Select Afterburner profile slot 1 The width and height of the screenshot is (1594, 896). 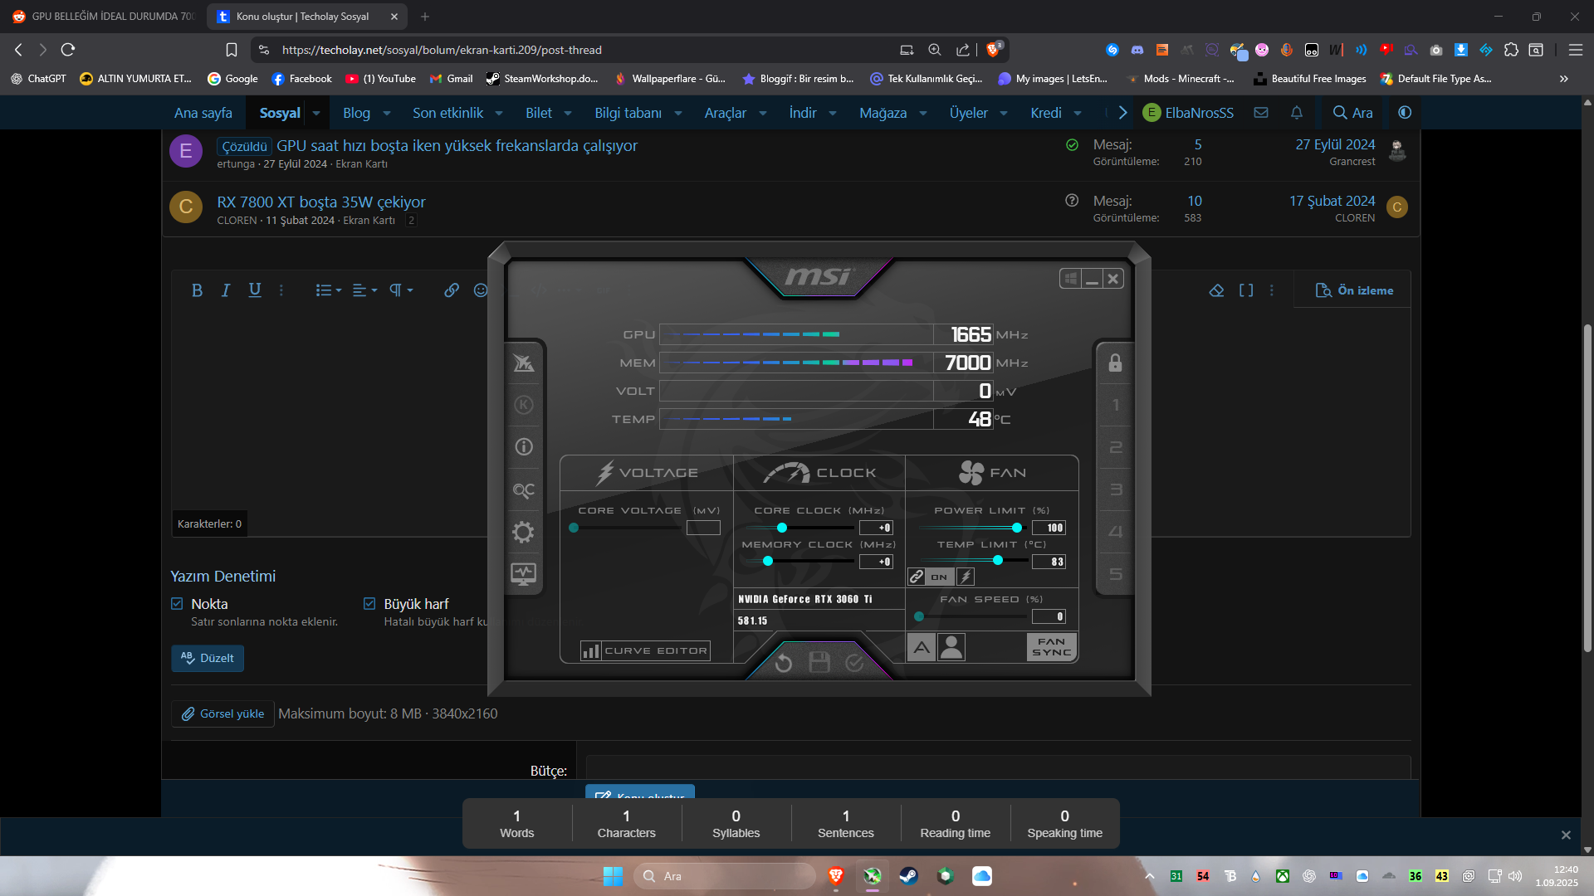1116,406
